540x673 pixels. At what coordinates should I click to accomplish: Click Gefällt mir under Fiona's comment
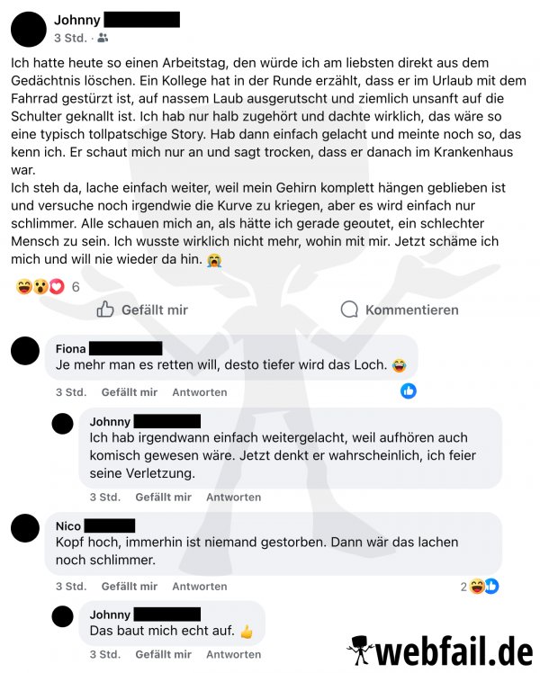coord(130,392)
